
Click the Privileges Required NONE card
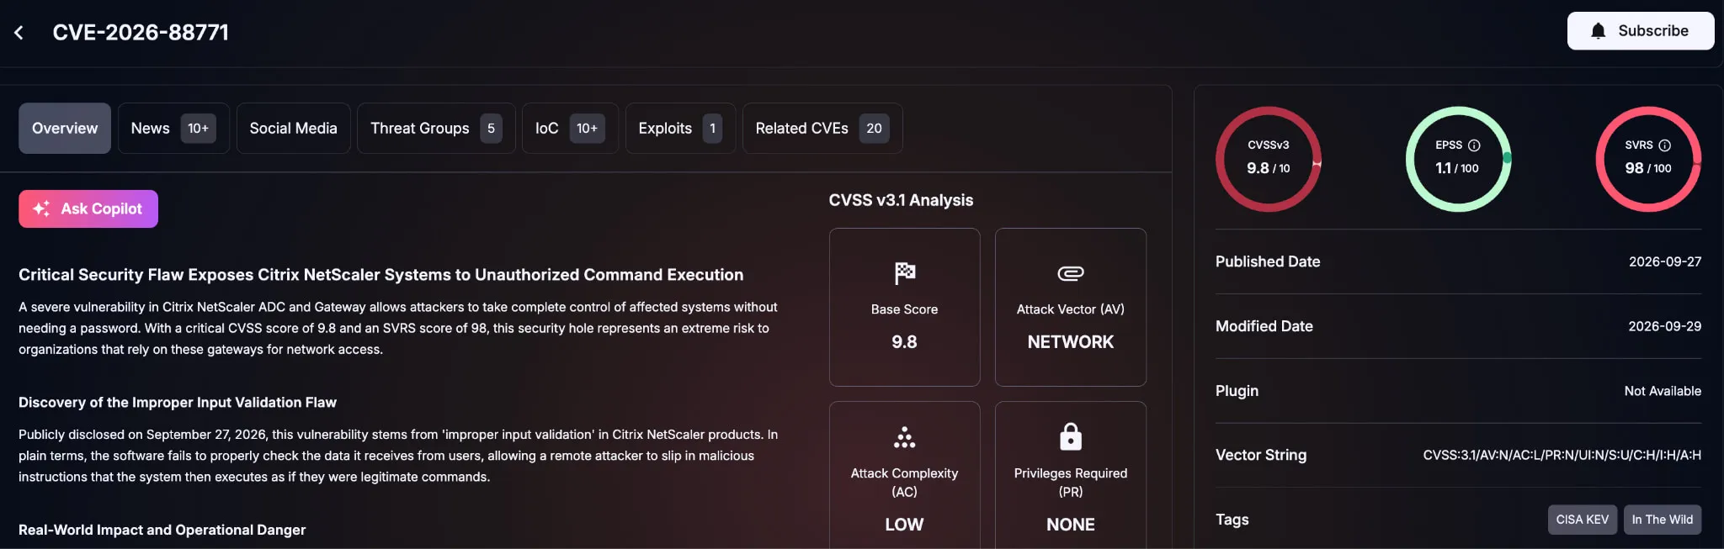point(1070,475)
